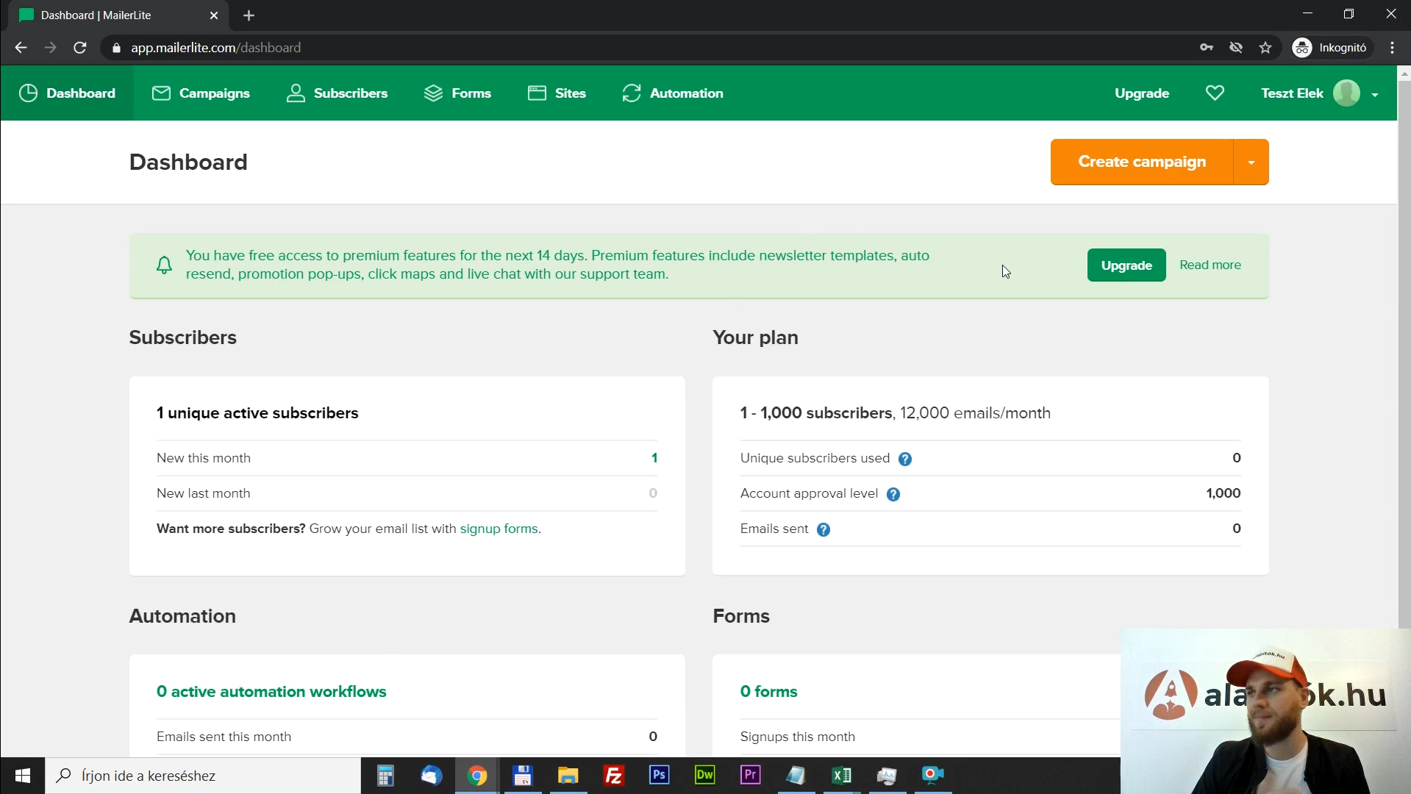Click Upgrade in the green header

(x=1142, y=93)
